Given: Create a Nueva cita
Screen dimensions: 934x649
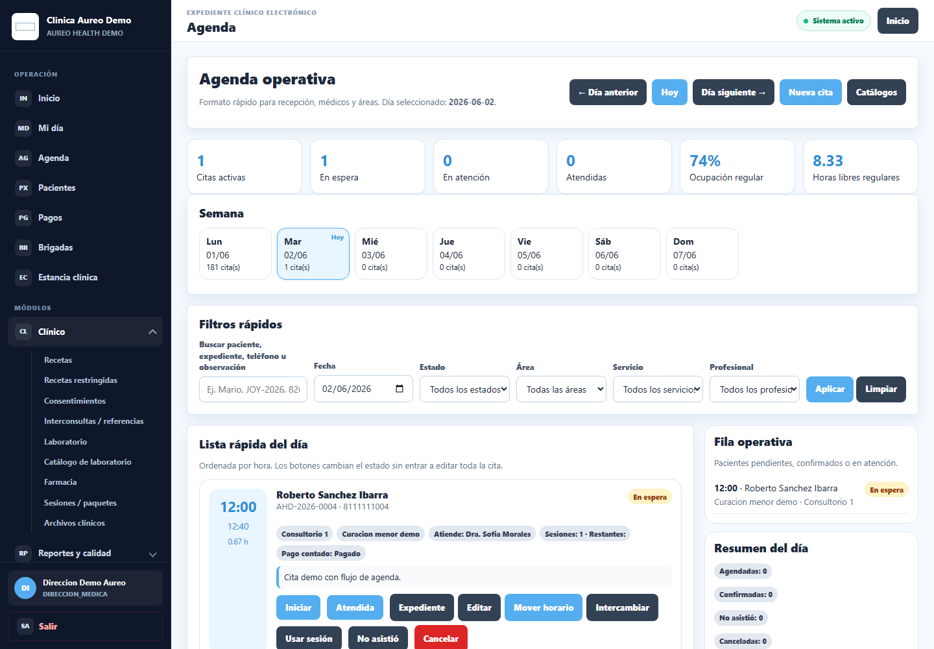Looking at the screenshot, I should (x=811, y=92).
